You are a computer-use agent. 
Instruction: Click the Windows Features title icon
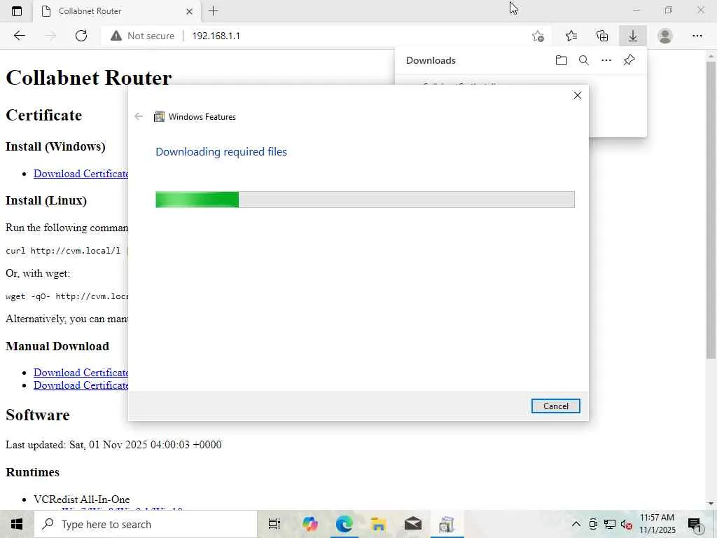(x=159, y=117)
